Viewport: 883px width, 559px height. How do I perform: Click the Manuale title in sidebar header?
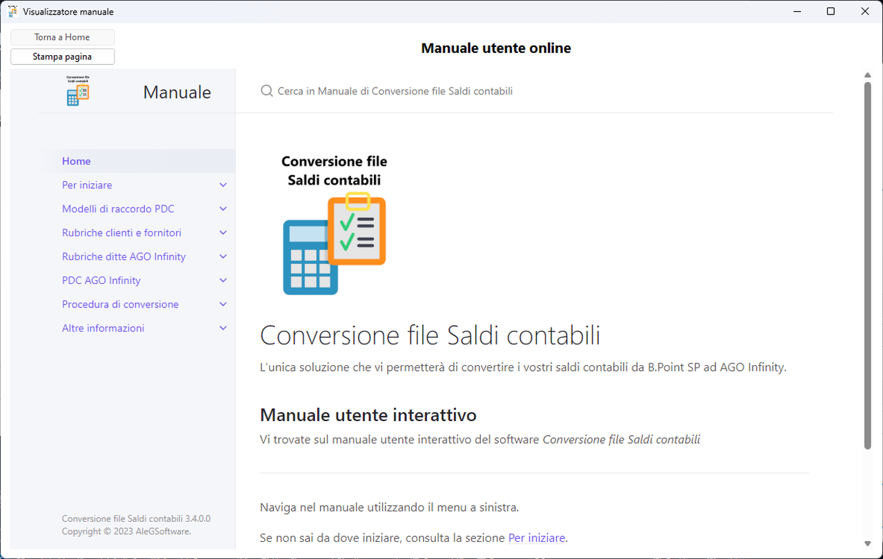coord(177,92)
